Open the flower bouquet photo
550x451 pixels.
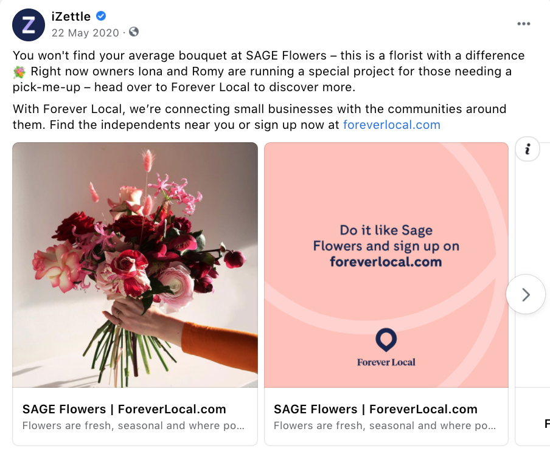135,265
